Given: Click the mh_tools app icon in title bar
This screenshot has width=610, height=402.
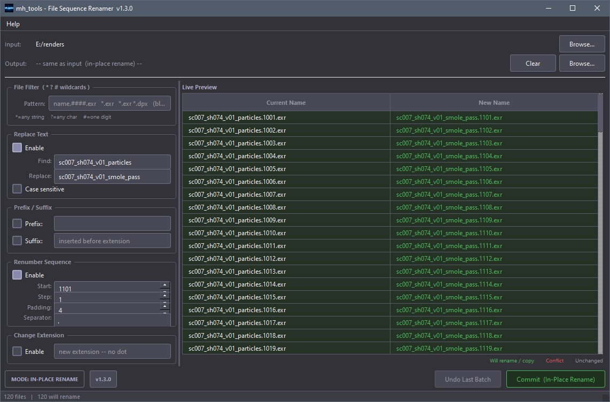Looking at the screenshot, I should pyautogui.click(x=9, y=8).
